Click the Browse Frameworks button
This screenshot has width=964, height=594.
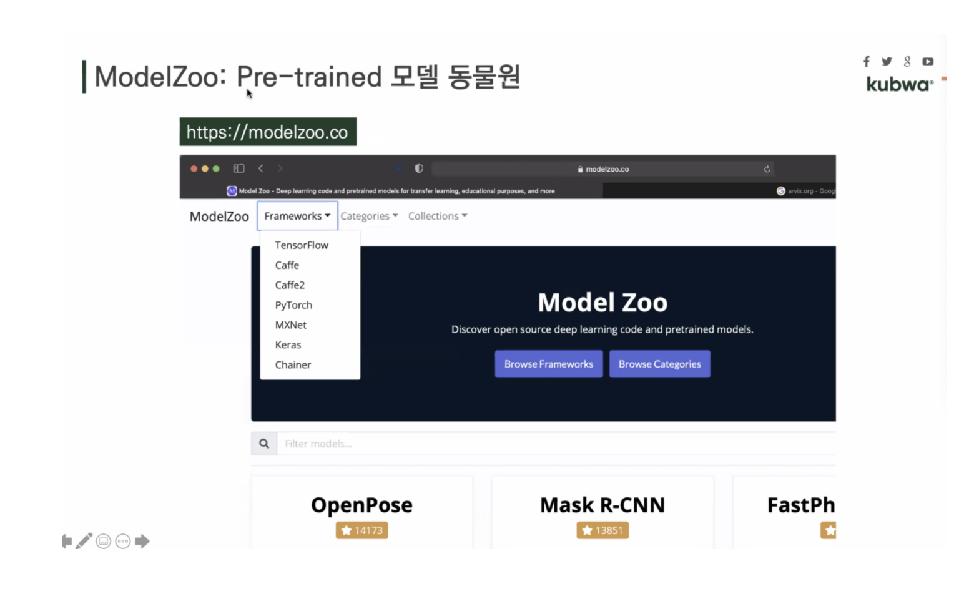[549, 364]
